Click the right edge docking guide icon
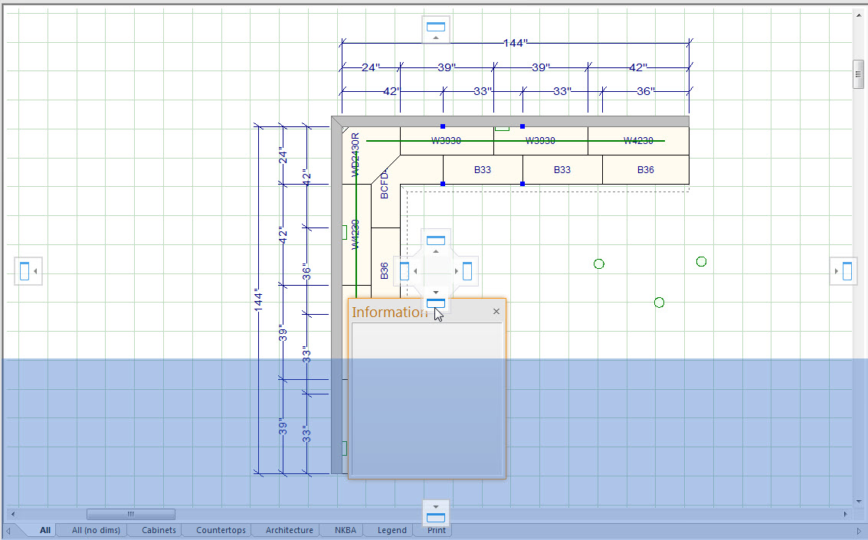 [x=843, y=271]
